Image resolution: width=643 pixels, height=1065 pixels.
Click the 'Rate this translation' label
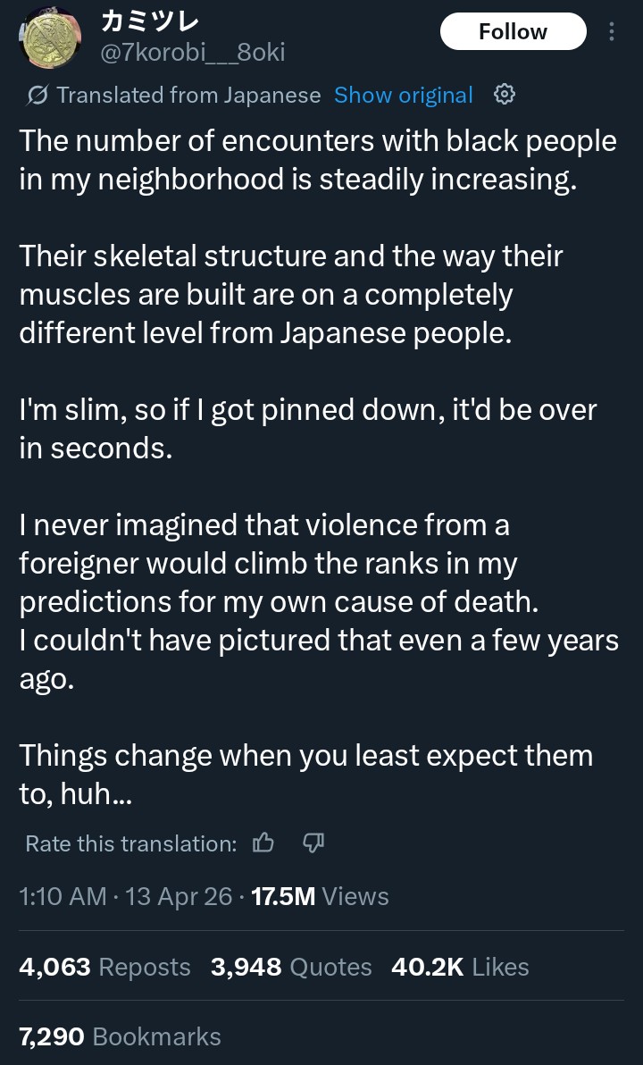click(x=131, y=843)
